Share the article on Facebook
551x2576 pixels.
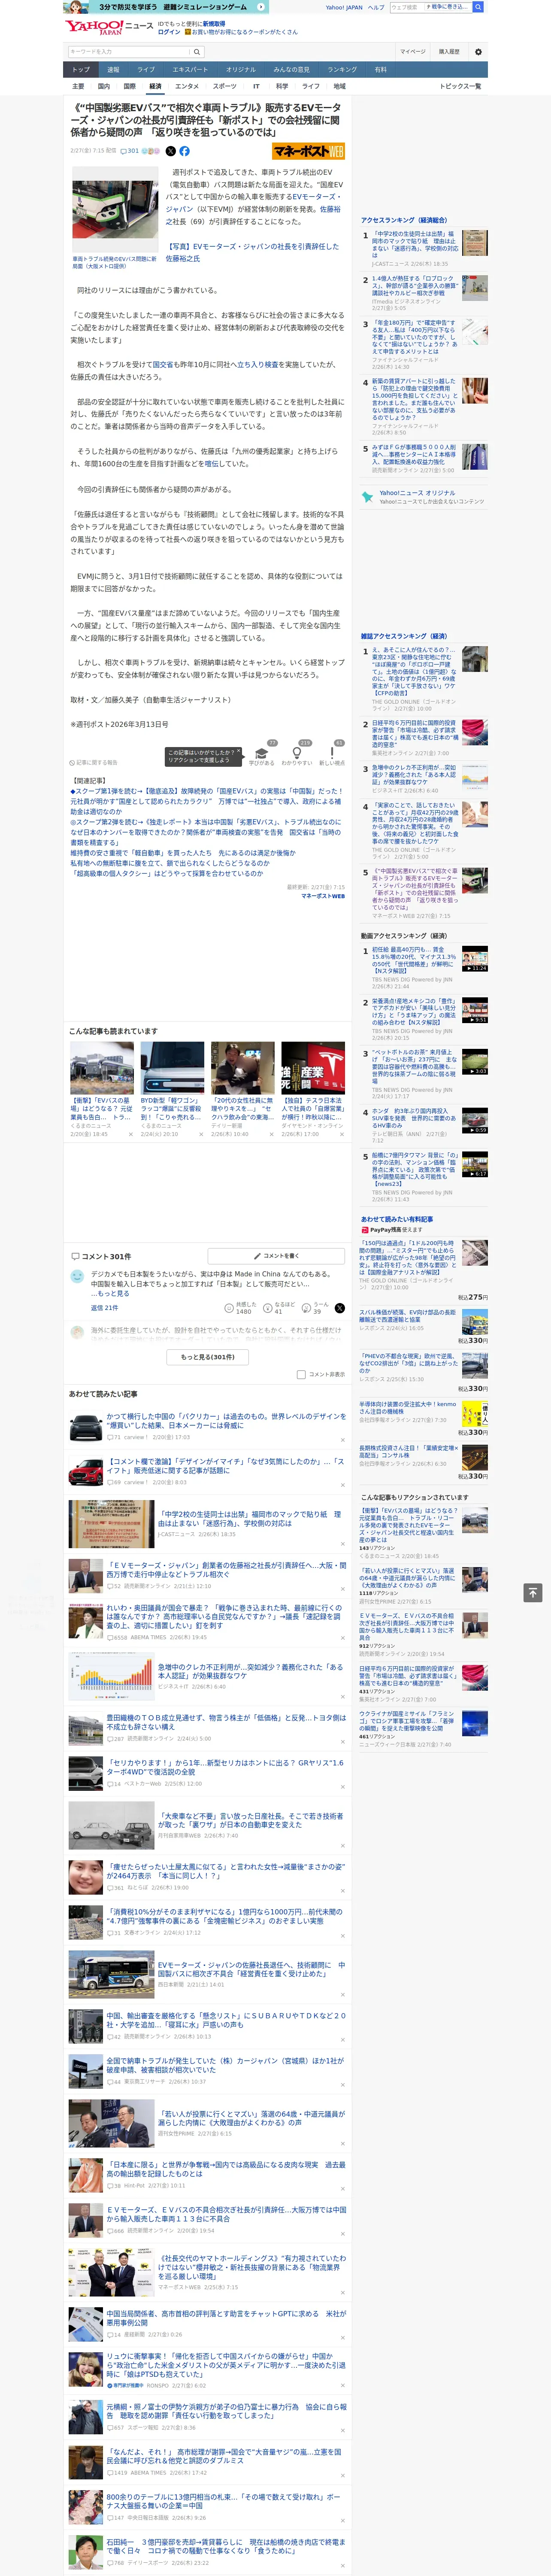pyautogui.click(x=184, y=151)
